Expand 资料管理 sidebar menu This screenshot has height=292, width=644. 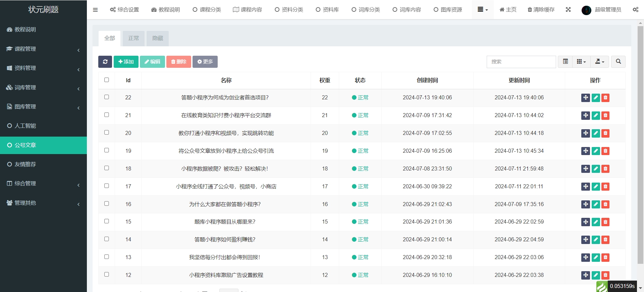(43, 68)
